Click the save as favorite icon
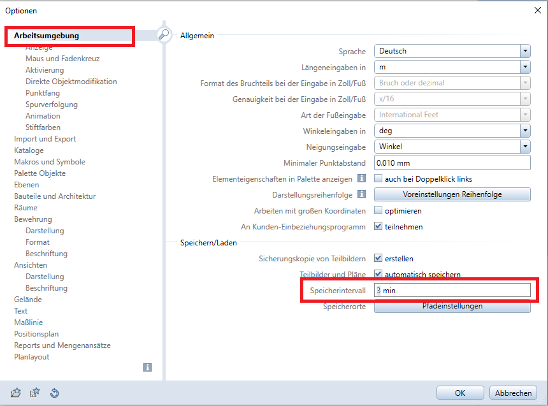The height and width of the screenshot is (406, 548). point(35,393)
